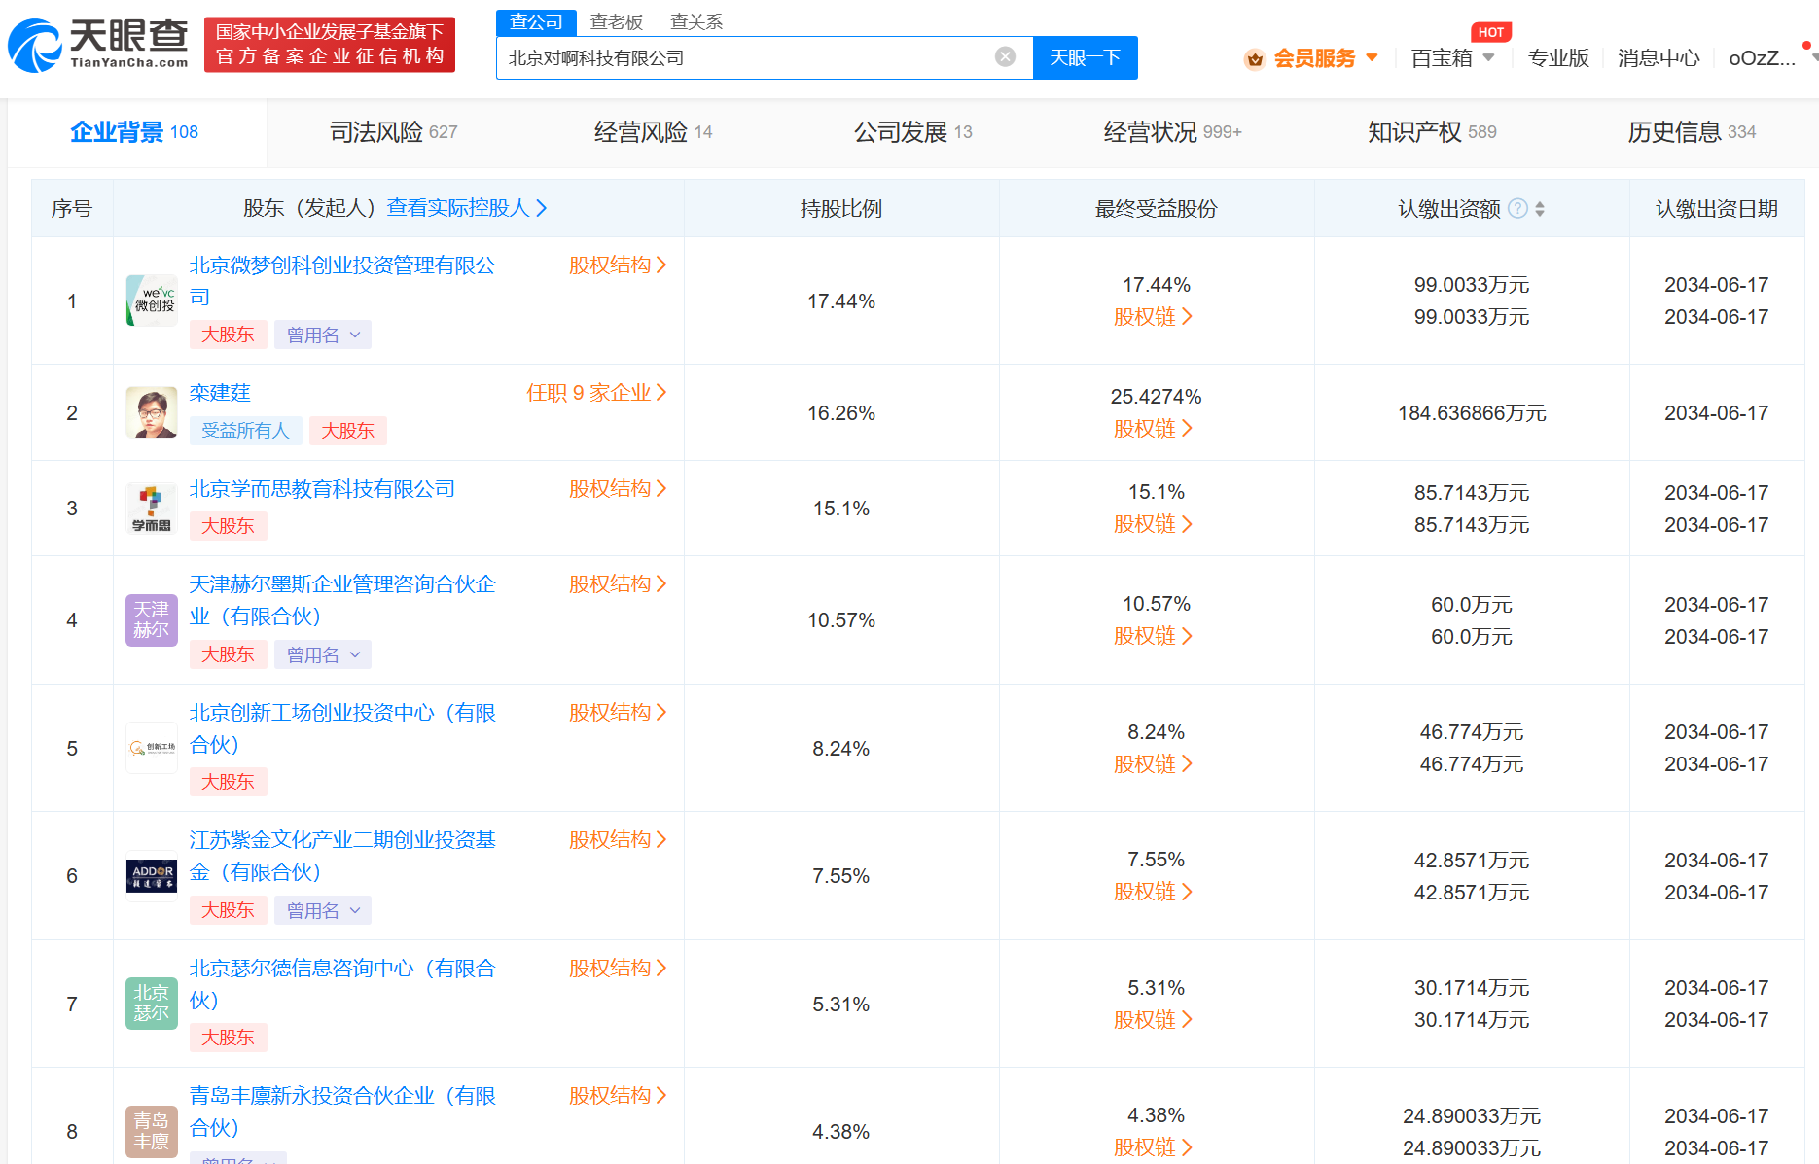Open 股权链 under 4.38% share

1154,1147
